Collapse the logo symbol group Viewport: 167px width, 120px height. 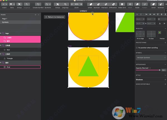click(2, 33)
